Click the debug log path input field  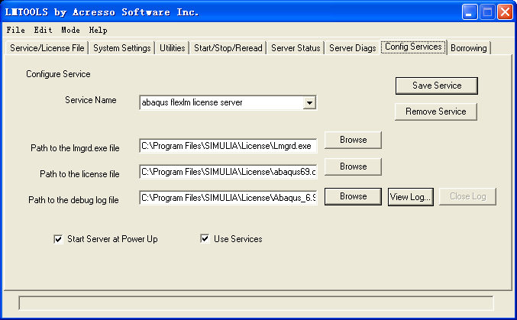(x=228, y=198)
